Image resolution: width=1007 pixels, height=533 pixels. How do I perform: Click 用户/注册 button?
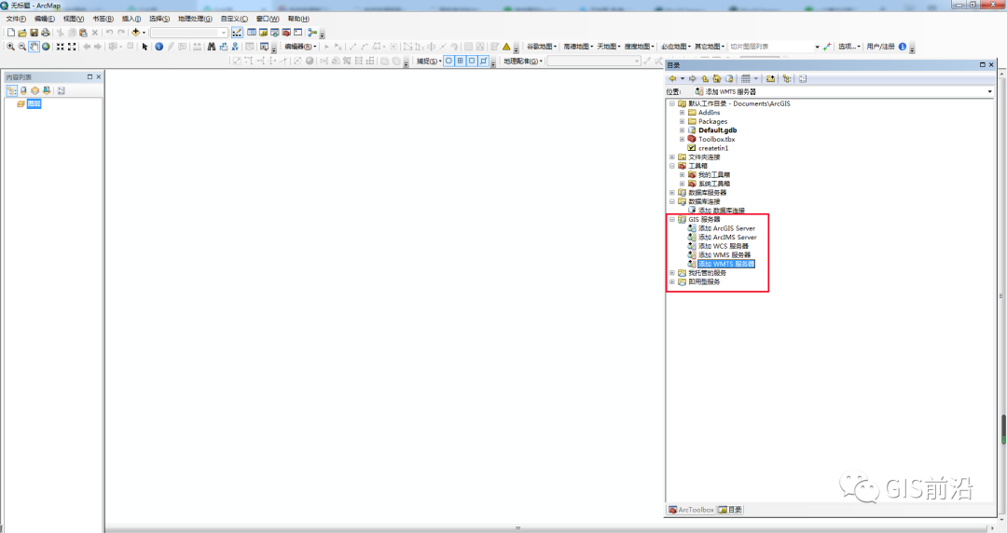pos(880,47)
